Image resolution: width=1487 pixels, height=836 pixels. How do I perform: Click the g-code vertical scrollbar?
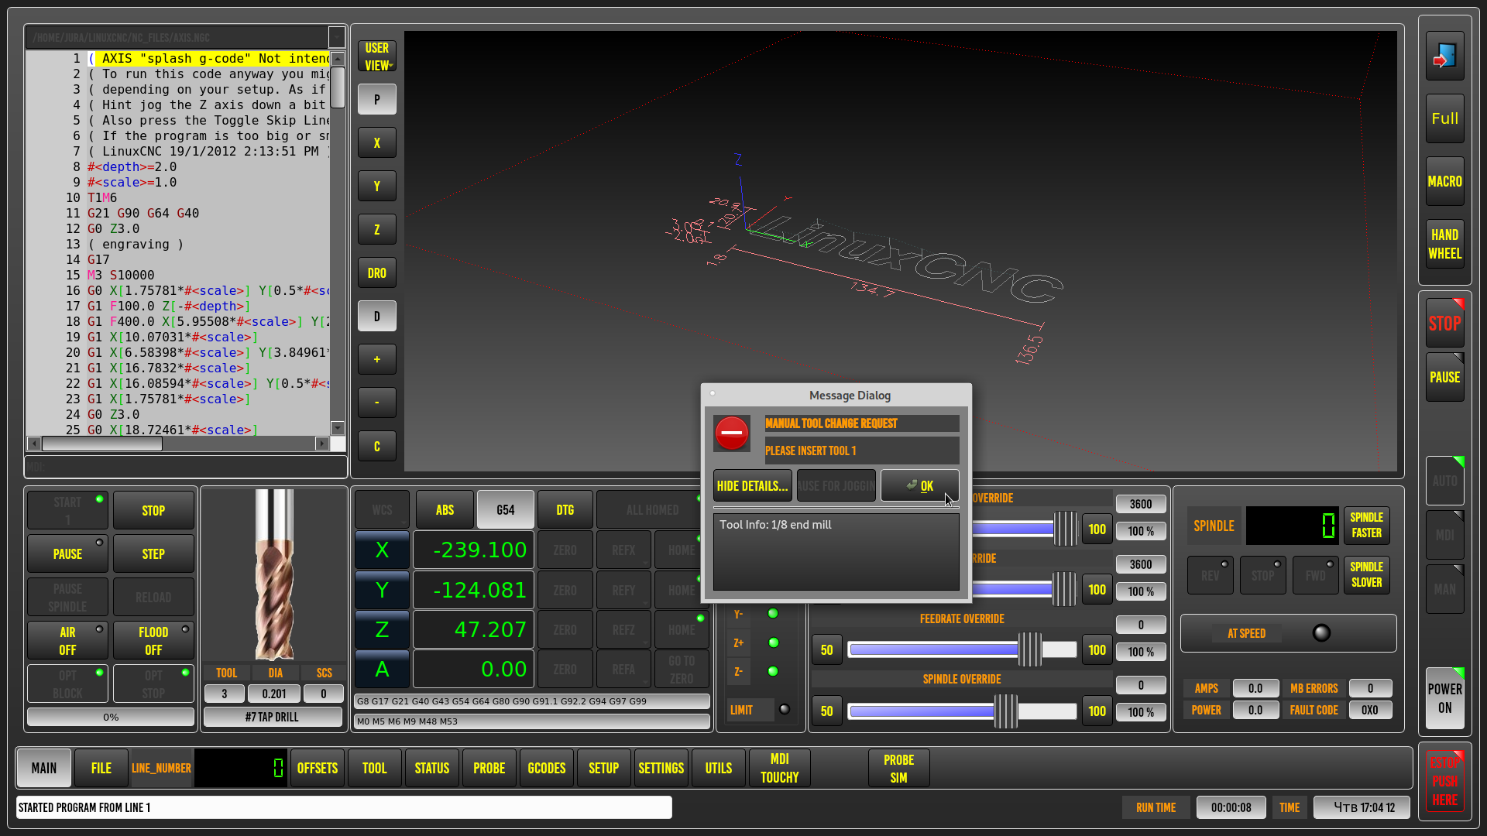tap(338, 244)
